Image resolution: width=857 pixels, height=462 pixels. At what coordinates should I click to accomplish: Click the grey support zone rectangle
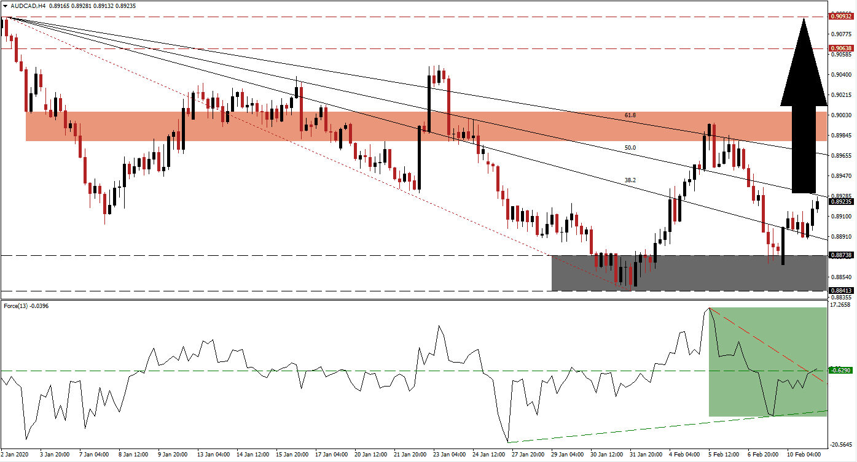pos(688,273)
